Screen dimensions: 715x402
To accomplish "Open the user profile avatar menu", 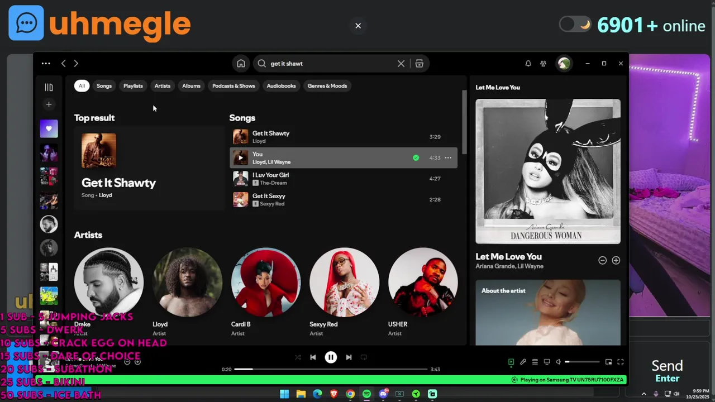I will [564, 64].
